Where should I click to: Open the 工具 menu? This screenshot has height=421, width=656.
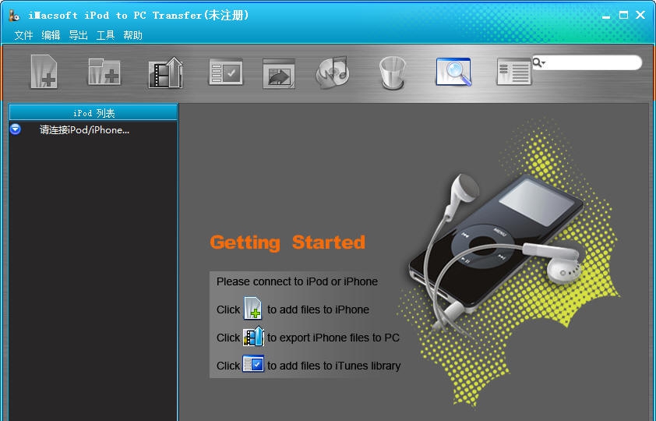pyautogui.click(x=105, y=35)
